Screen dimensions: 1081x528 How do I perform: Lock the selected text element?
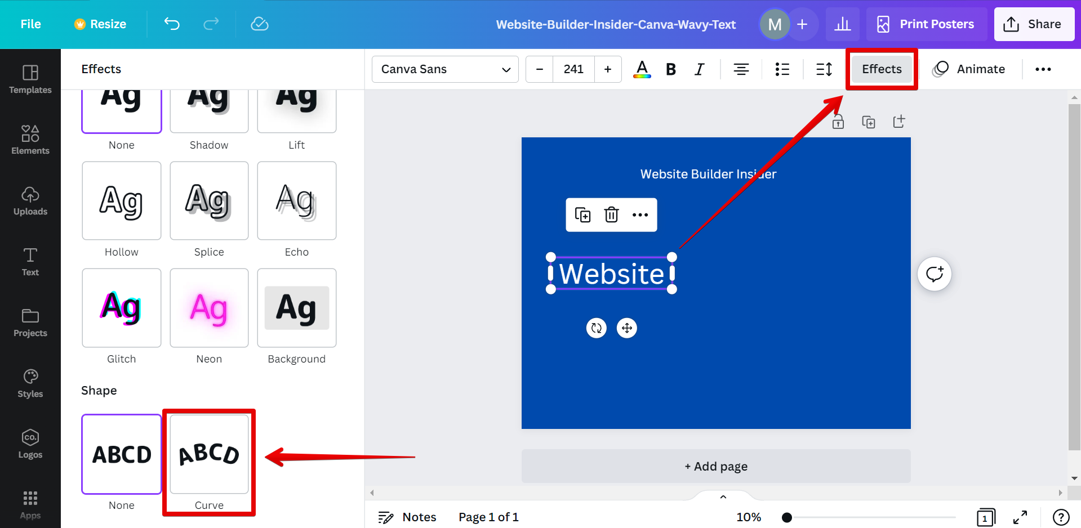coord(838,121)
